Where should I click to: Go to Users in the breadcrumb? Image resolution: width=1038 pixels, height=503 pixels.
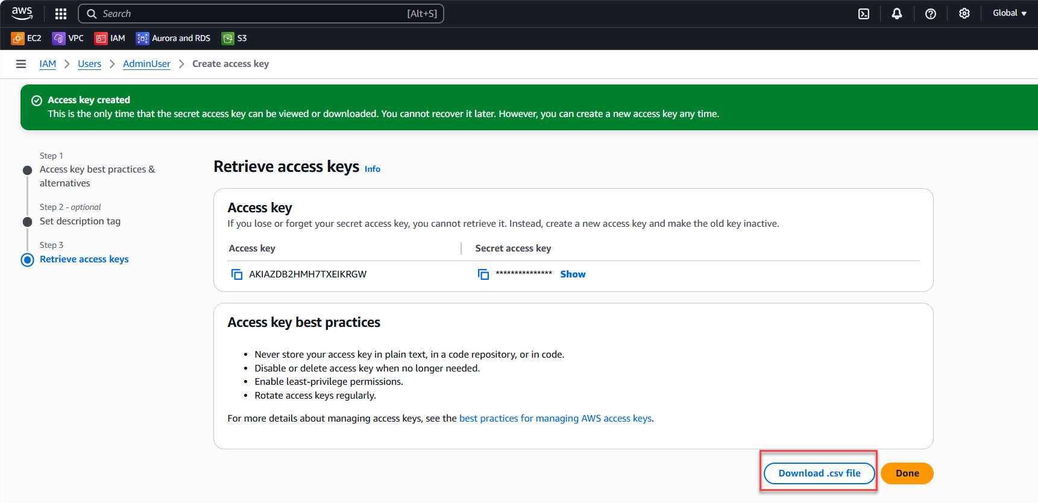[x=89, y=64]
